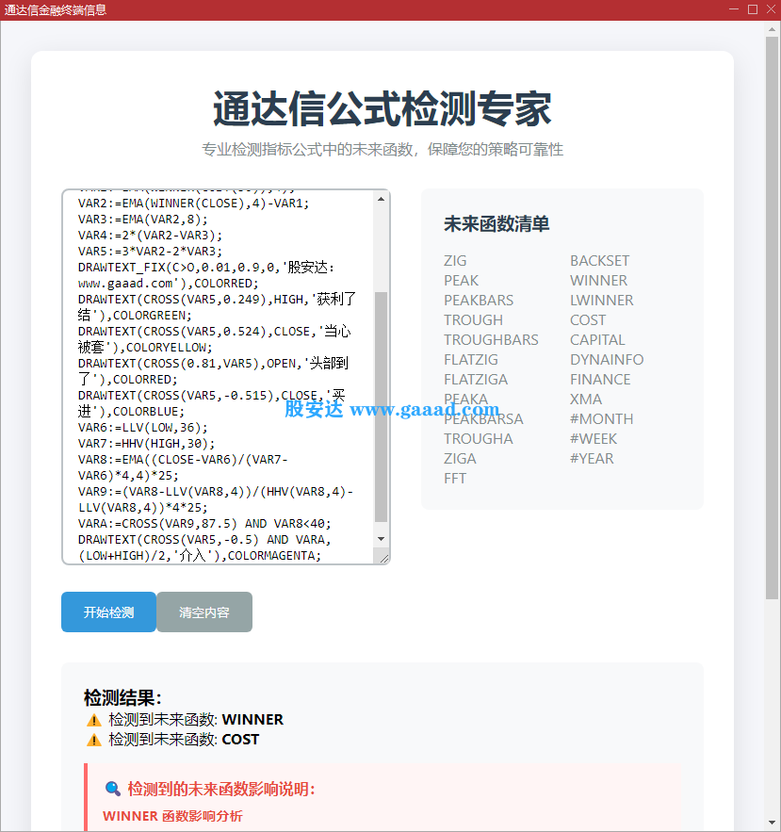Click the formula textarea scroll-up arrow
781x832 pixels.
pos(381,199)
